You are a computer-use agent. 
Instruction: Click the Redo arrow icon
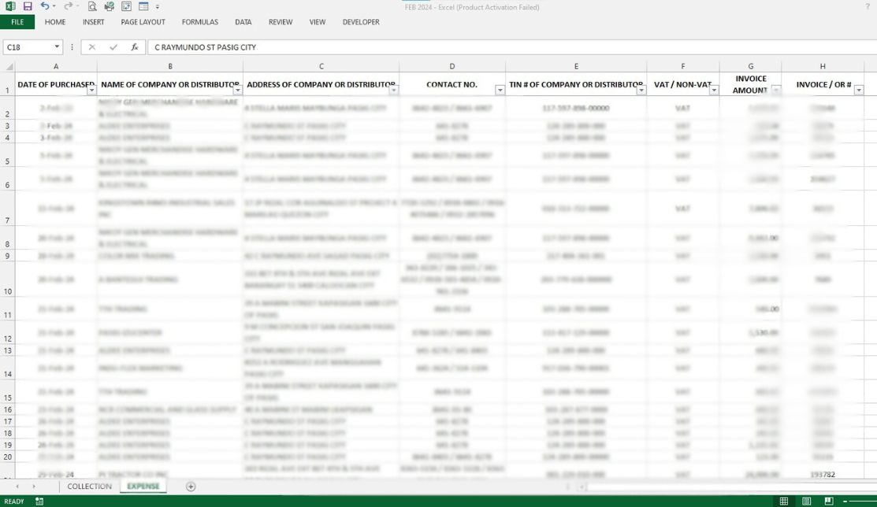pos(68,7)
